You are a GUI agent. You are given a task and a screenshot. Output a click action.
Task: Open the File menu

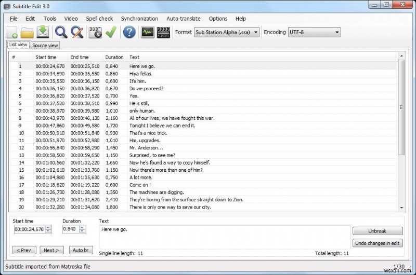(14, 19)
